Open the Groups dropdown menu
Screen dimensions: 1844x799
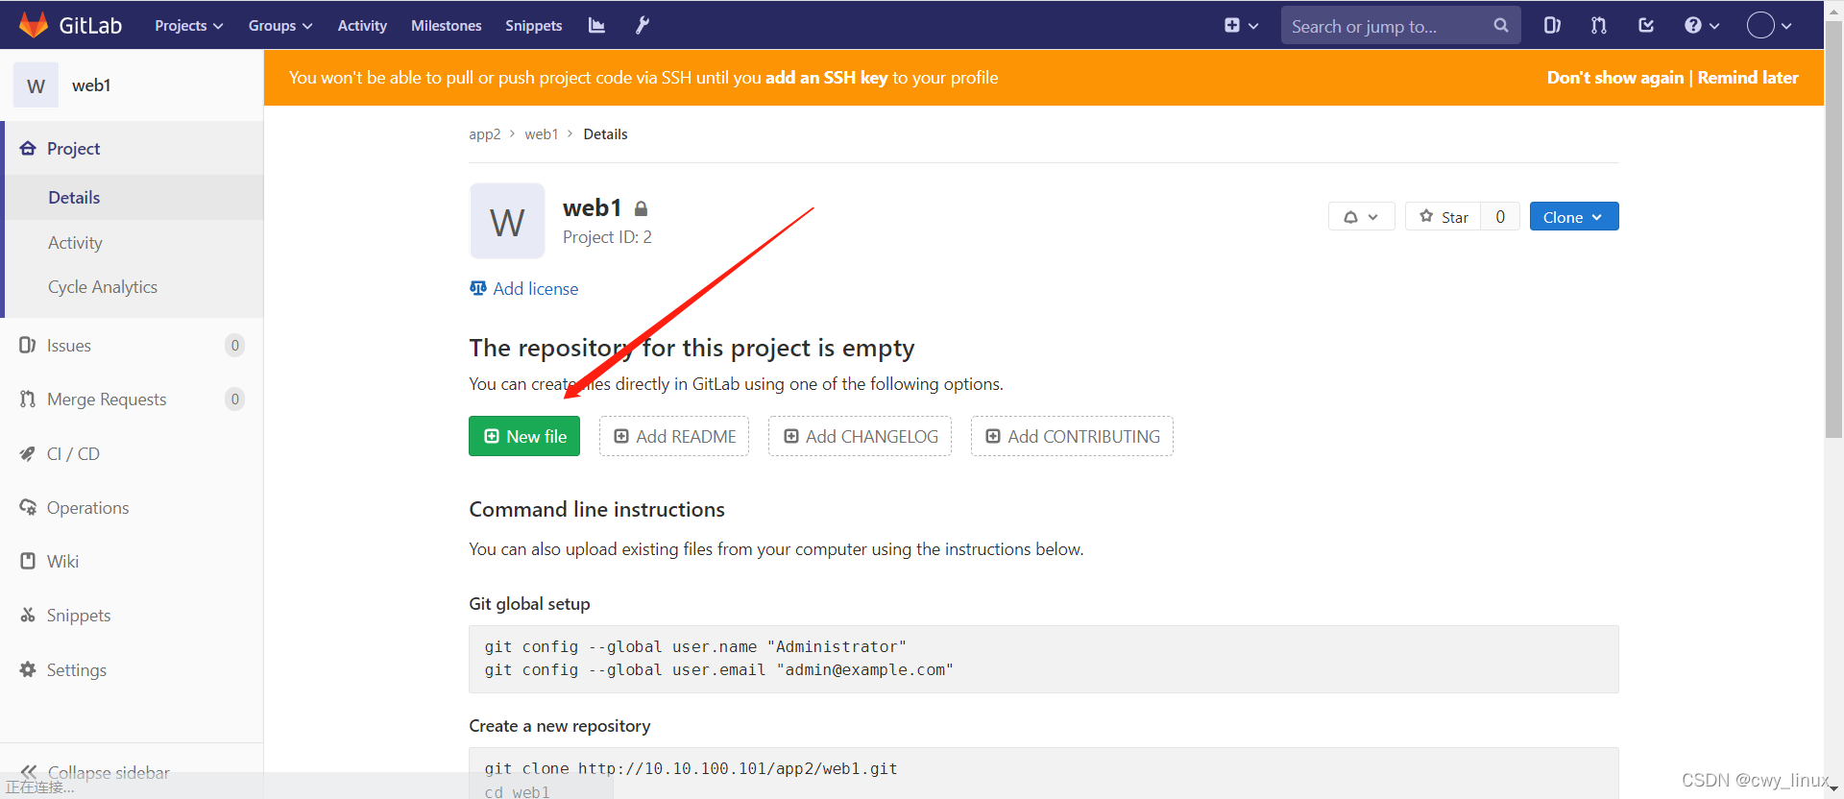(x=280, y=26)
